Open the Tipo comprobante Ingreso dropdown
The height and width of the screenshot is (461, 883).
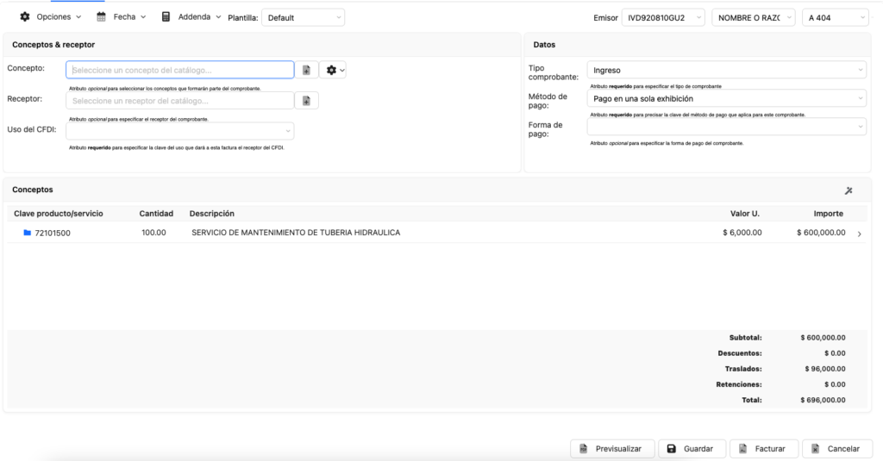726,70
